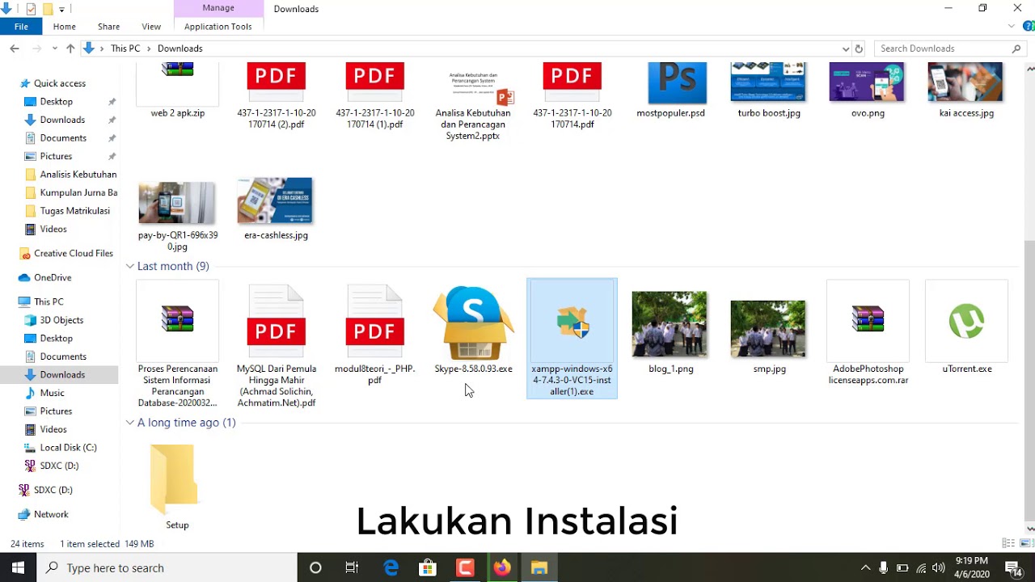Select modul8teori_-_PHP.pdf file icon

(x=374, y=321)
